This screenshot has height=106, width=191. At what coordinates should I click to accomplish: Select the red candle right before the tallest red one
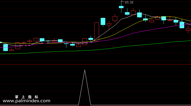[x=85, y=42]
